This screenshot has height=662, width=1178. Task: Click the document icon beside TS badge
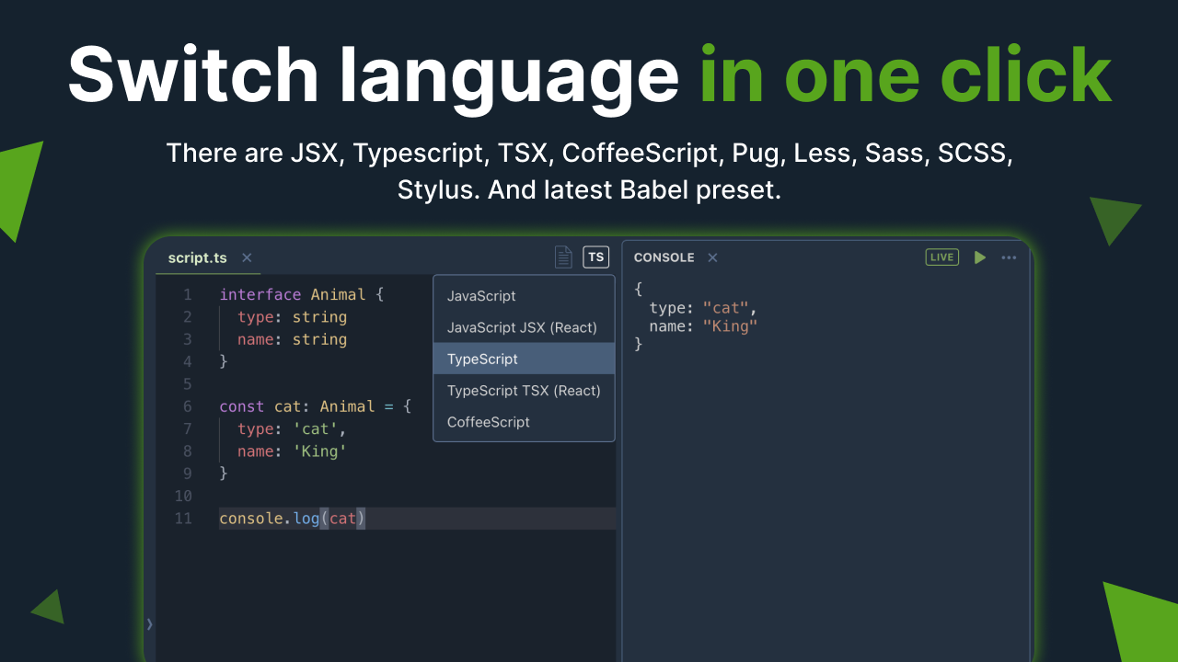pyautogui.click(x=563, y=257)
